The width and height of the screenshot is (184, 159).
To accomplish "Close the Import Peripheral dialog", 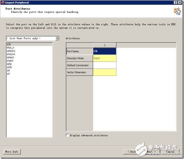I will (180, 2).
